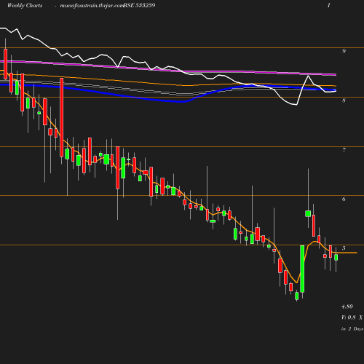This screenshot has width=364, height=364.
Task: Click the price axis label 5
Action: pos(344,248)
